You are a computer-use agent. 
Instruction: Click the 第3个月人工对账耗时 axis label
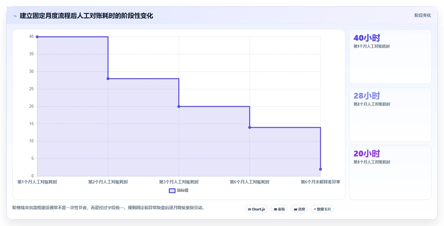[179, 182]
